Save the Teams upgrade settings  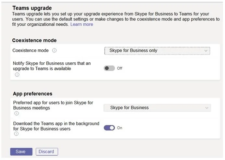coord(21,152)
